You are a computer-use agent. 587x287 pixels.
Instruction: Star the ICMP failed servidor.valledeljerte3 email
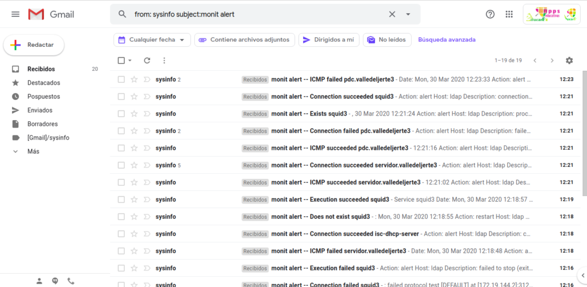coord(134,251)
